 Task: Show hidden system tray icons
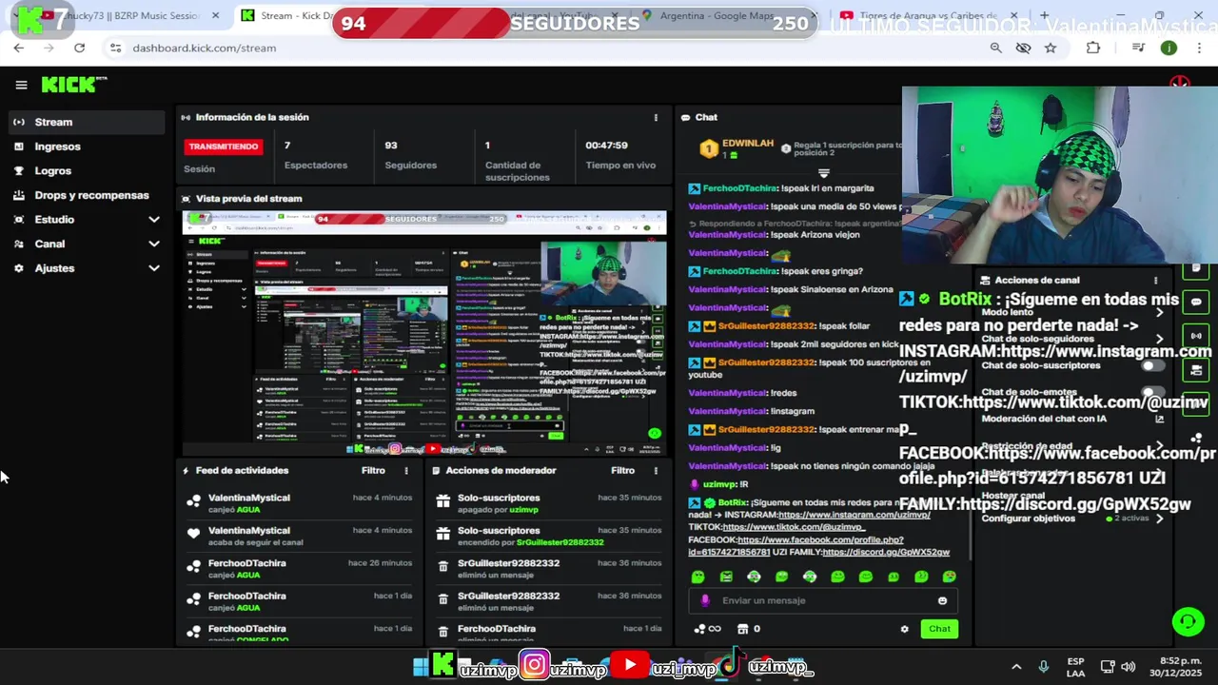click(x=1016, y=667)
